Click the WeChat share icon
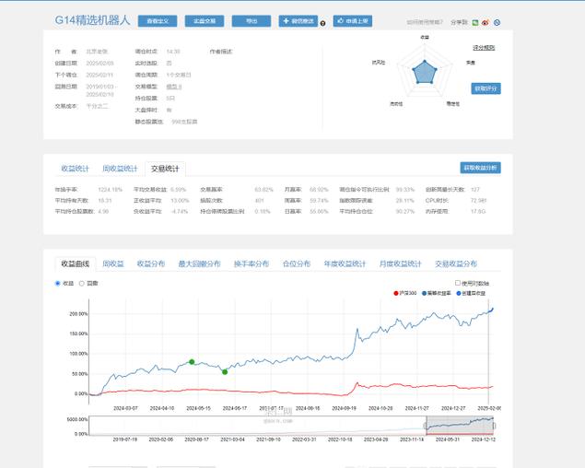The width and height of the screenshot is (585, 468). click(x=475, y=22)
